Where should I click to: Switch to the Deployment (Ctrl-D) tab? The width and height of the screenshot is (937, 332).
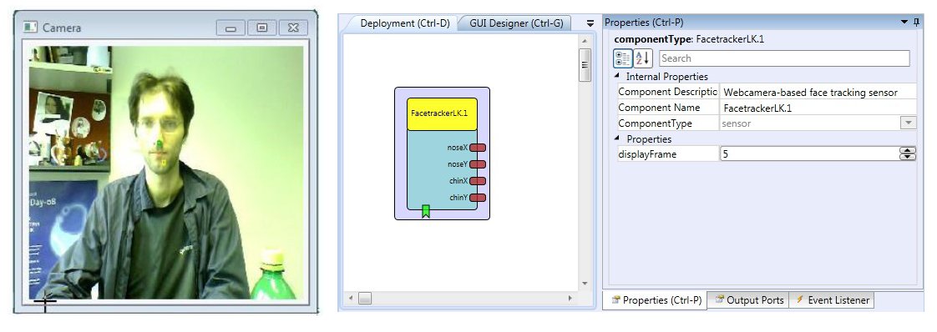(404, 24)
